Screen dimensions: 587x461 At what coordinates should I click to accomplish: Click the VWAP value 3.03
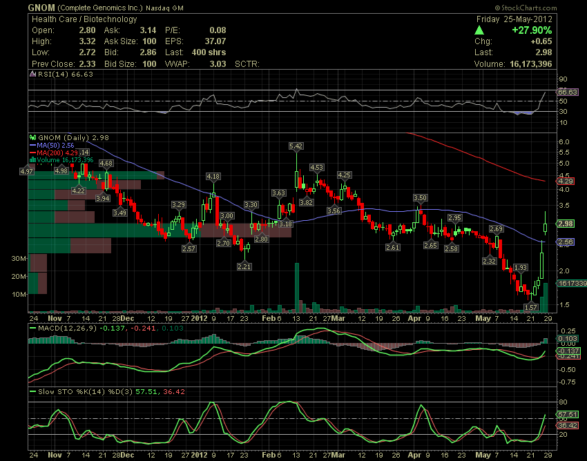[x=218, y=64]
